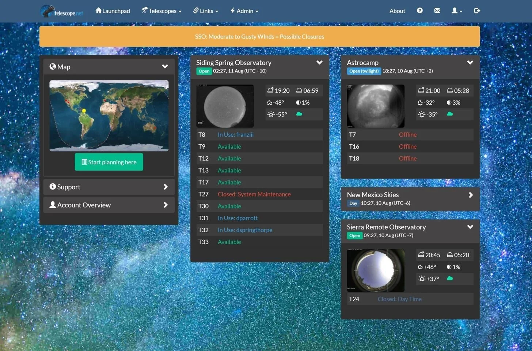The height and width of the screenshot is (351, 532).
Task: Open the Telescopes dropdown
Action: coord(161,11)
